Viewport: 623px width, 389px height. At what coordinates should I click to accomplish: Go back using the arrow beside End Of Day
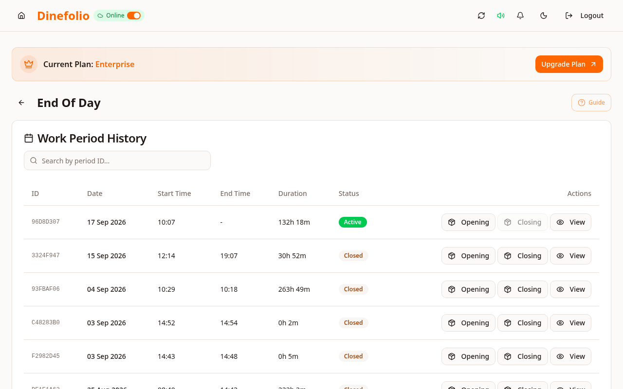(x=21, y=103)
